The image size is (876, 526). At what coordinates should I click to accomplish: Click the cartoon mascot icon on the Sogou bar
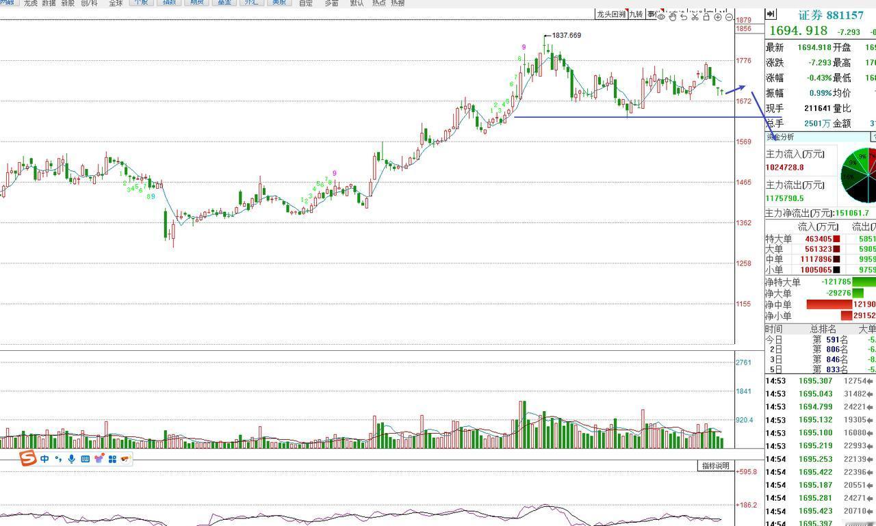point(125,459)
